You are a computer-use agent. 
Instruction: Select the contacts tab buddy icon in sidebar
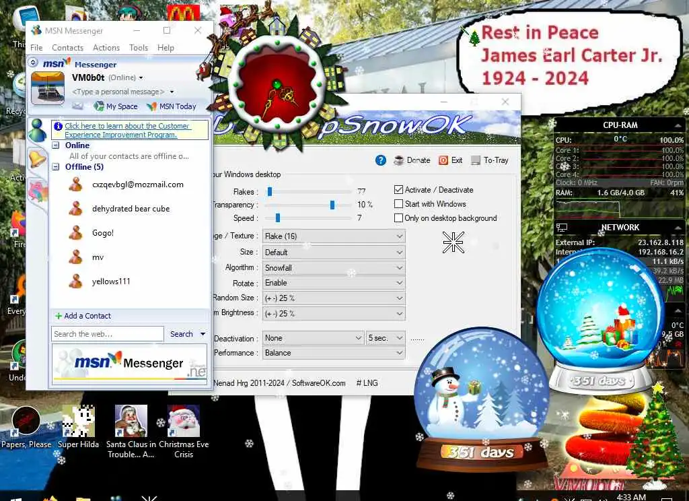(37, 130)
